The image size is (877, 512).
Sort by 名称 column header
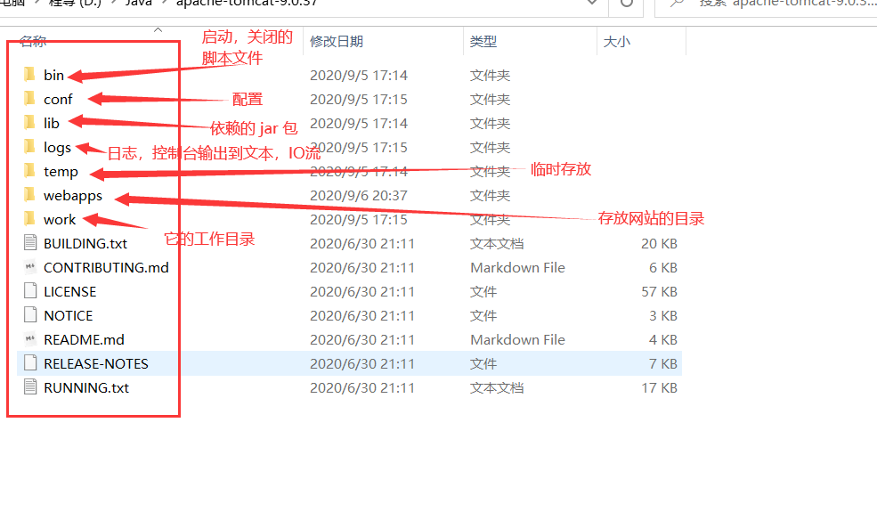tap(33, 41)
